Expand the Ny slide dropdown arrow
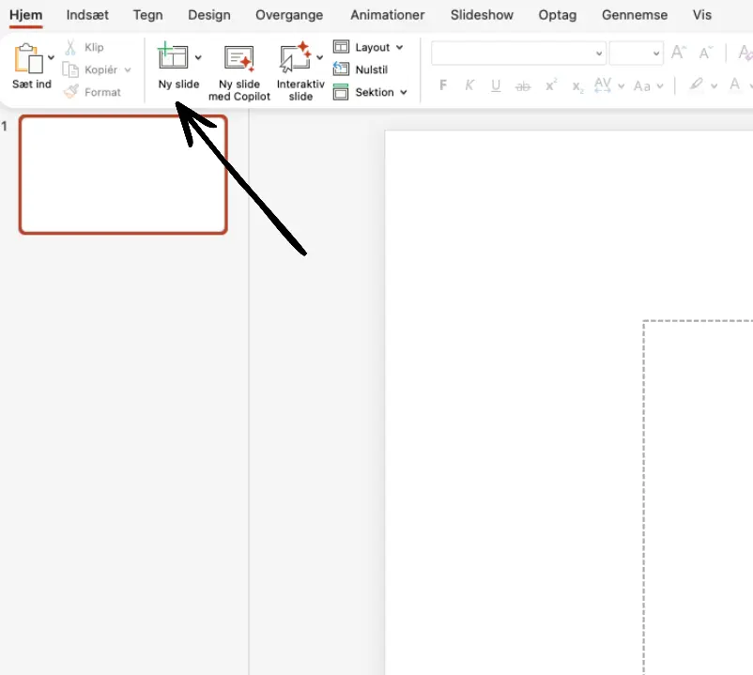 (198, 57)
